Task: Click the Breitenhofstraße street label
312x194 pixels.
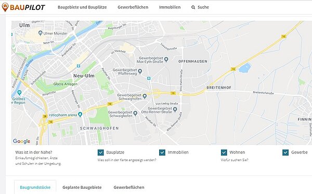Action: pyautogui.click(x=263, y=93)
